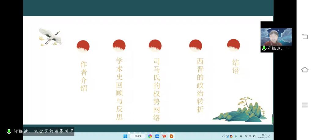
Task: Open the volume speaker tray icon
Action: pos(250,136)
